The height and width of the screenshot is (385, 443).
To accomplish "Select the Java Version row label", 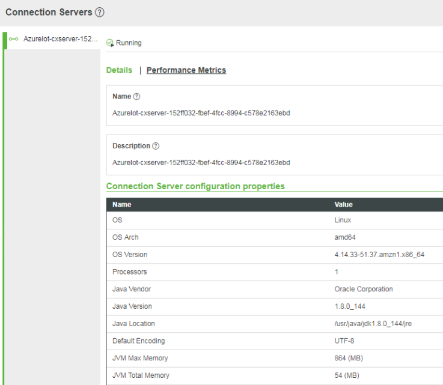I will tap(132, 306).
